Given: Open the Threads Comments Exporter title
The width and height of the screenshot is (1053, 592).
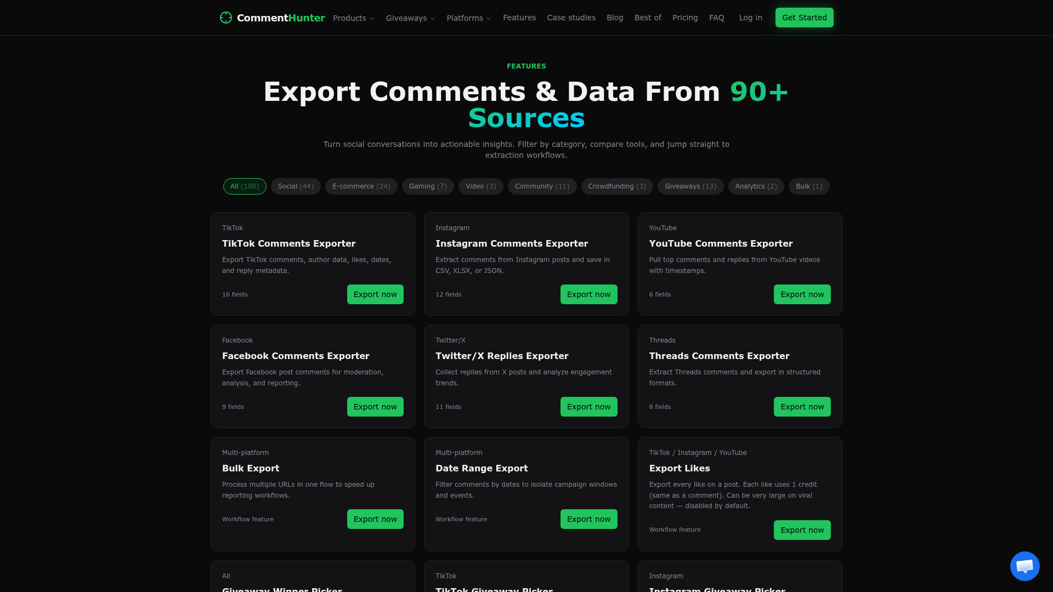Looking at the screenshot, I should [719, 356].
